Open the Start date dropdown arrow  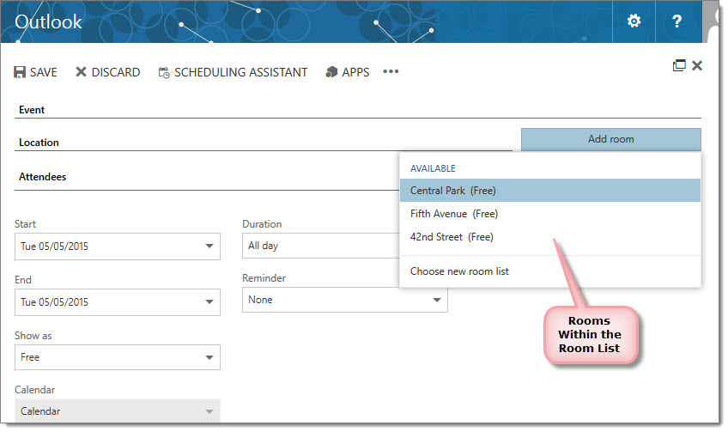(x=209, y=246)
